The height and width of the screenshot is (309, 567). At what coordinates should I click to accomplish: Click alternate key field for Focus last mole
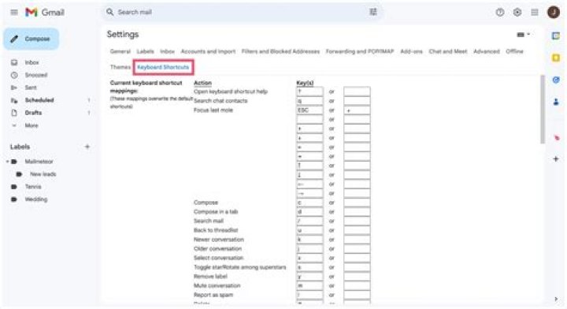(357, 110)
